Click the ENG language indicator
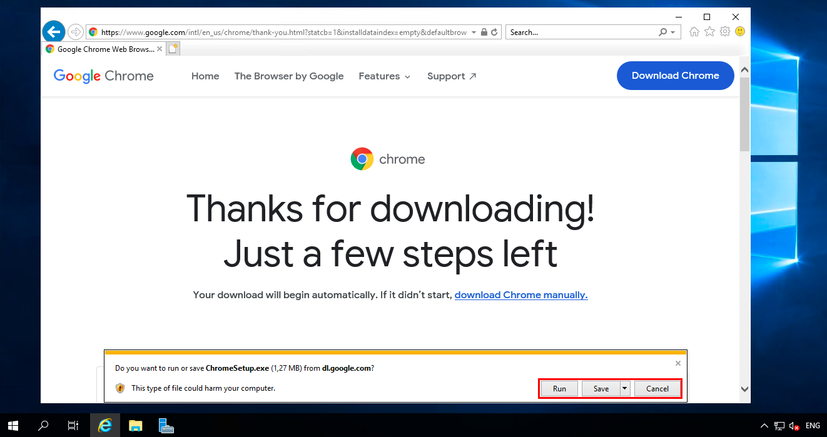The width and height of the screenshot is (827, 437). [813, 426]
